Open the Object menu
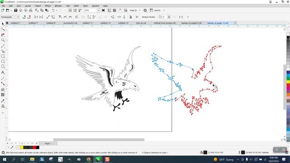This screenshot has height=163, width=290. pyautogui.click(x=38, y=6)
